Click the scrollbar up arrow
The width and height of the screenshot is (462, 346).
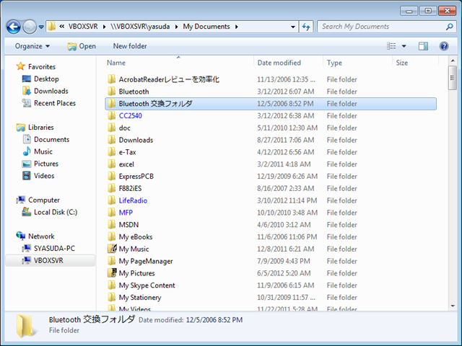click(453, 61)
